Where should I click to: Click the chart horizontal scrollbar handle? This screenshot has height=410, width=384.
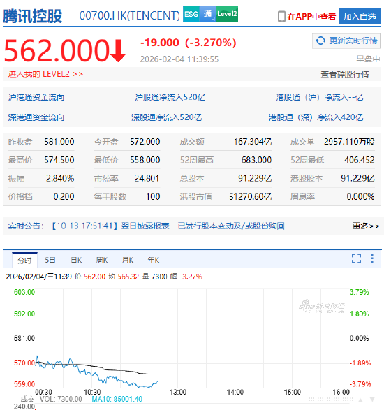point(331,400)
